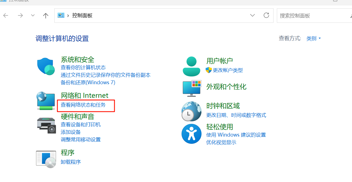The height and width of the screenshot is (182, 352).
Task: Click the 网络和 Internet globe icon
Action: (x=45, y=101)
